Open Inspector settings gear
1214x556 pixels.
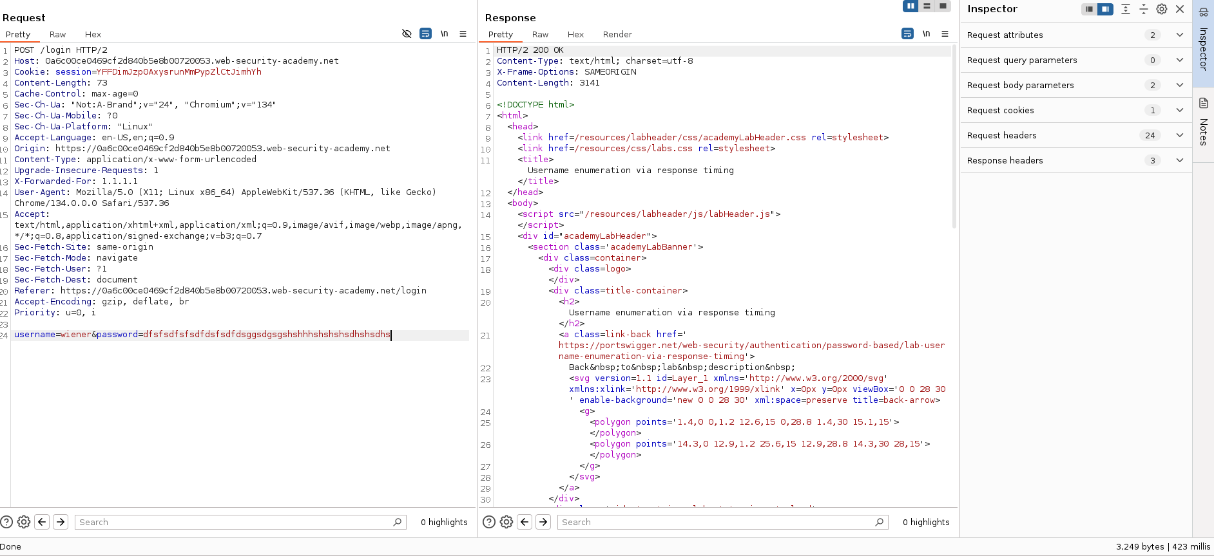coord(1161,9)
